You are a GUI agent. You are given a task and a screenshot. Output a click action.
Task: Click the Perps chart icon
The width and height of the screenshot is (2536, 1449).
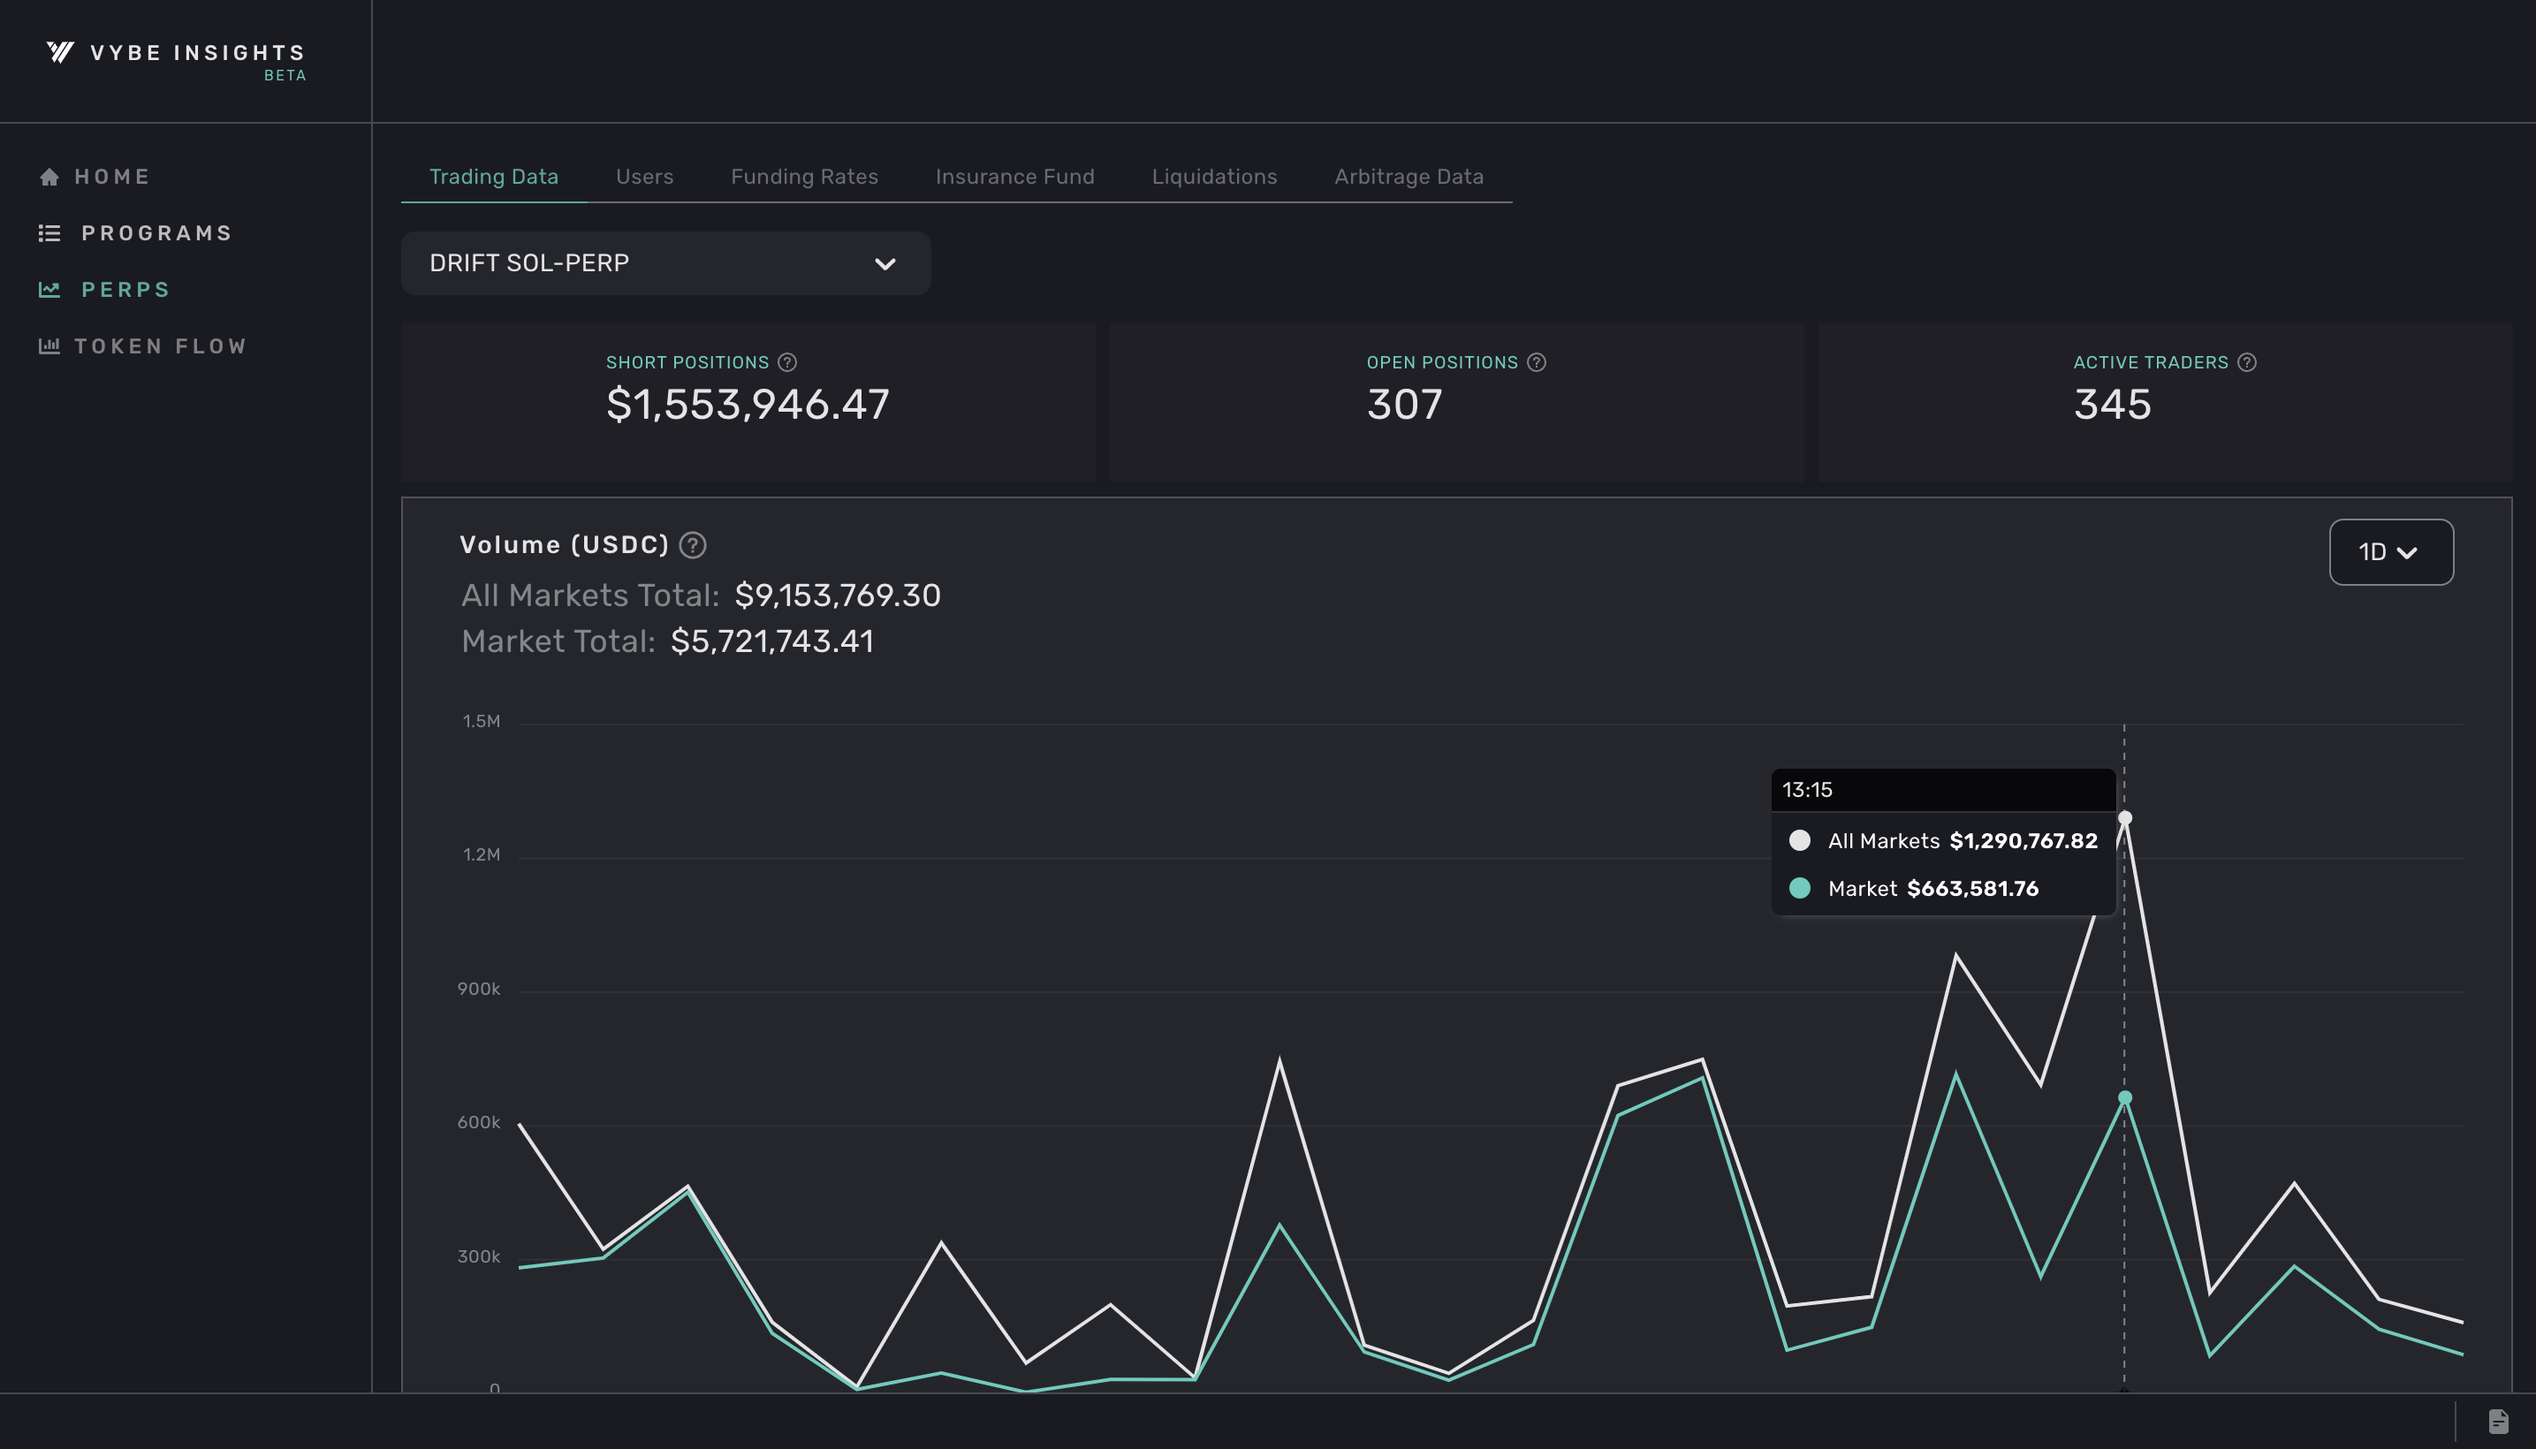(49, 290)
